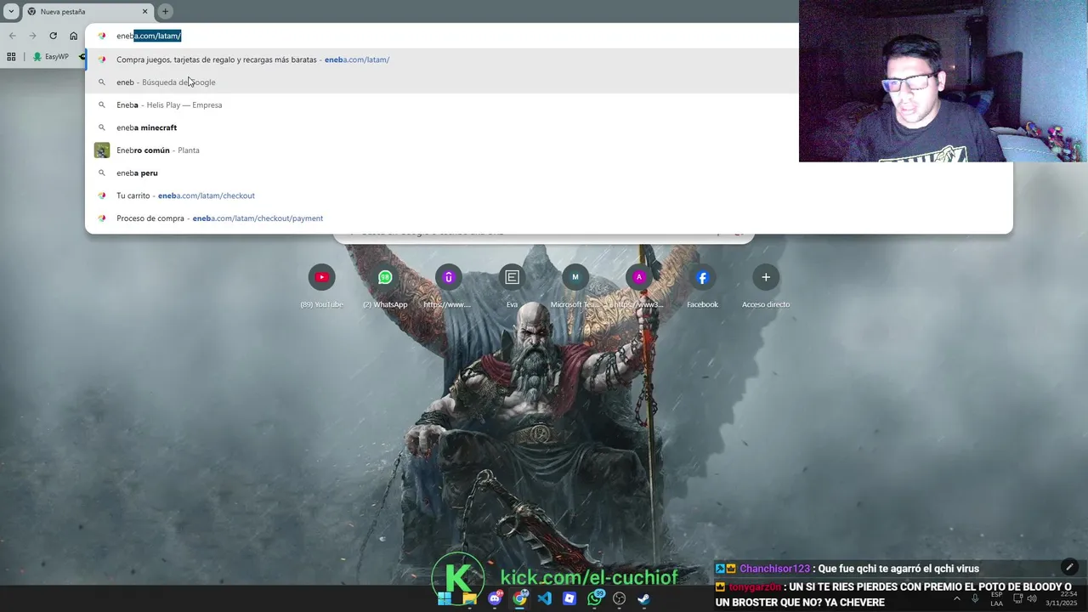Go forward with the forward arrow
The width and height of the screenshot is (1088, 612).
coord(32,36)
